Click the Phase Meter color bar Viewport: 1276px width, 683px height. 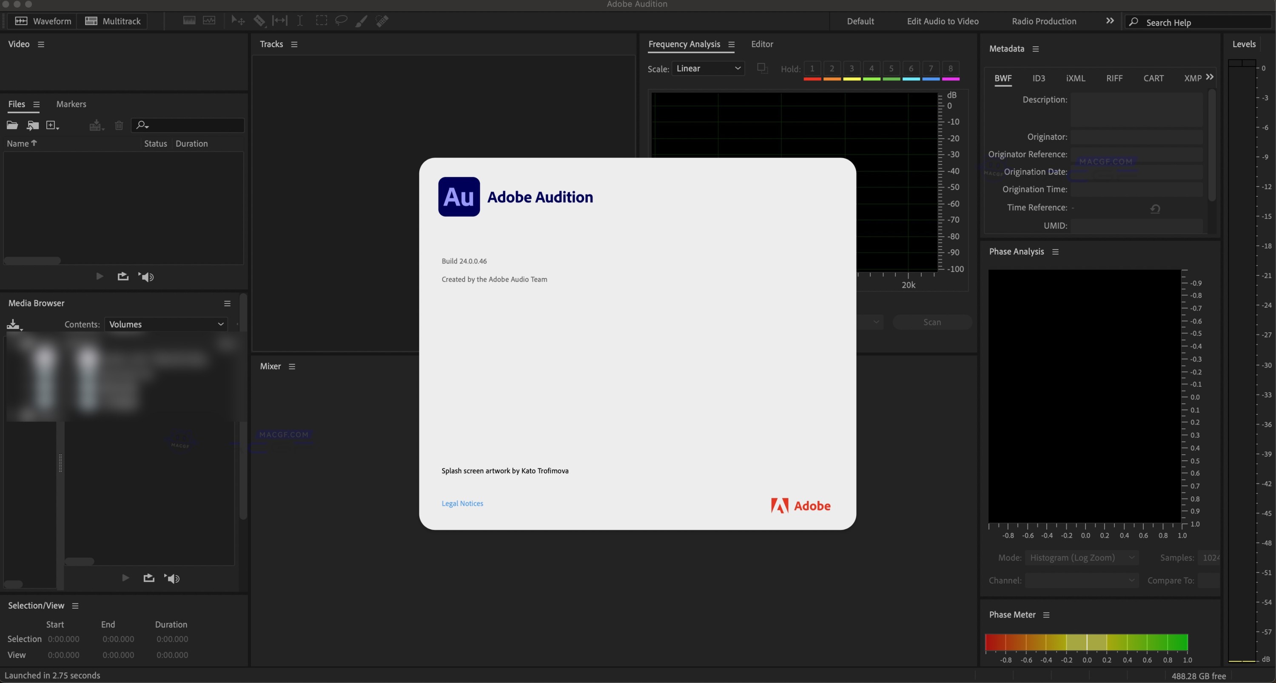click(x=1086, y=642)
